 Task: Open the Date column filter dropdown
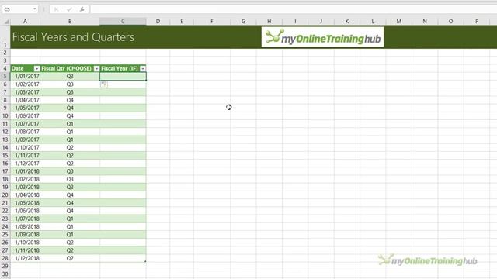(x=36, y=68)
